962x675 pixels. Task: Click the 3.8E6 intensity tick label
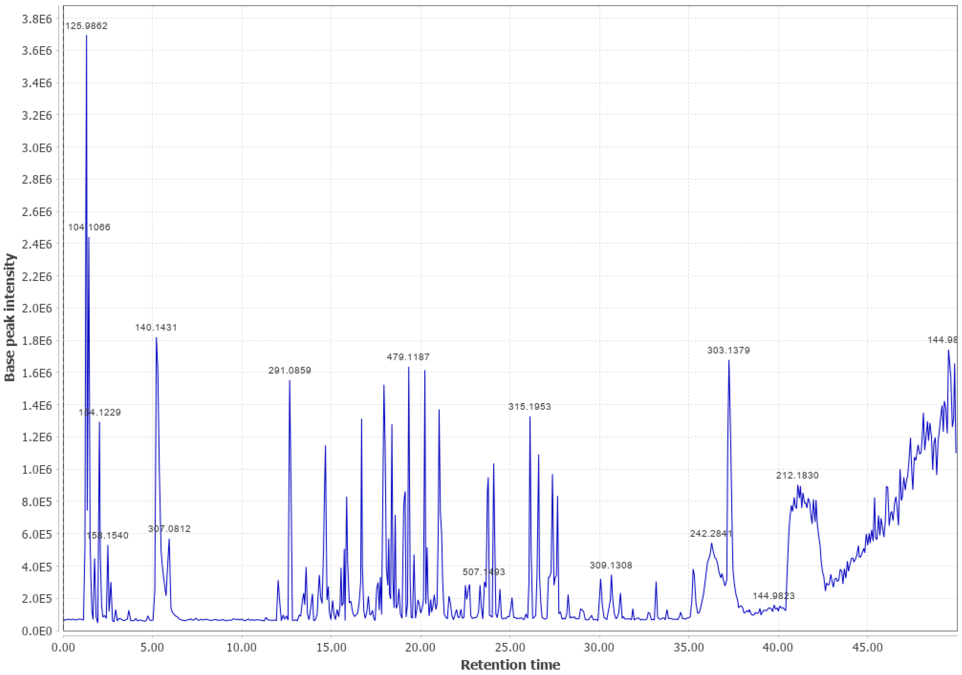coord(37,18)
